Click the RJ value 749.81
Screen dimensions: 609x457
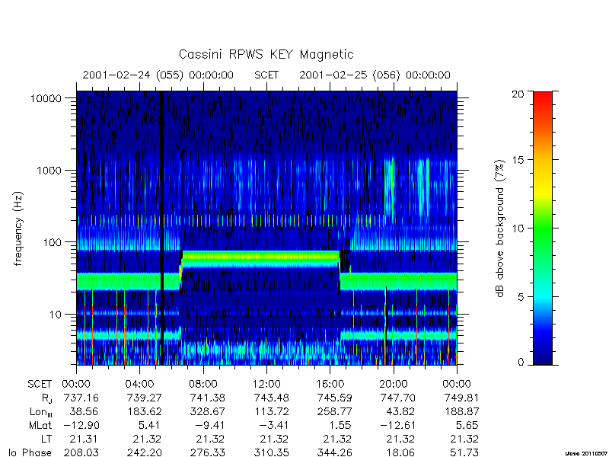coord(461,398)
